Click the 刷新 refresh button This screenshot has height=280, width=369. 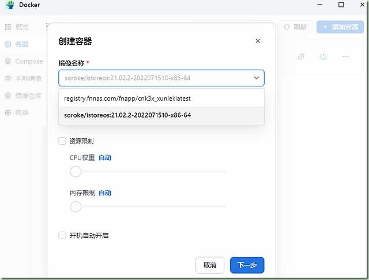point(295,27)
